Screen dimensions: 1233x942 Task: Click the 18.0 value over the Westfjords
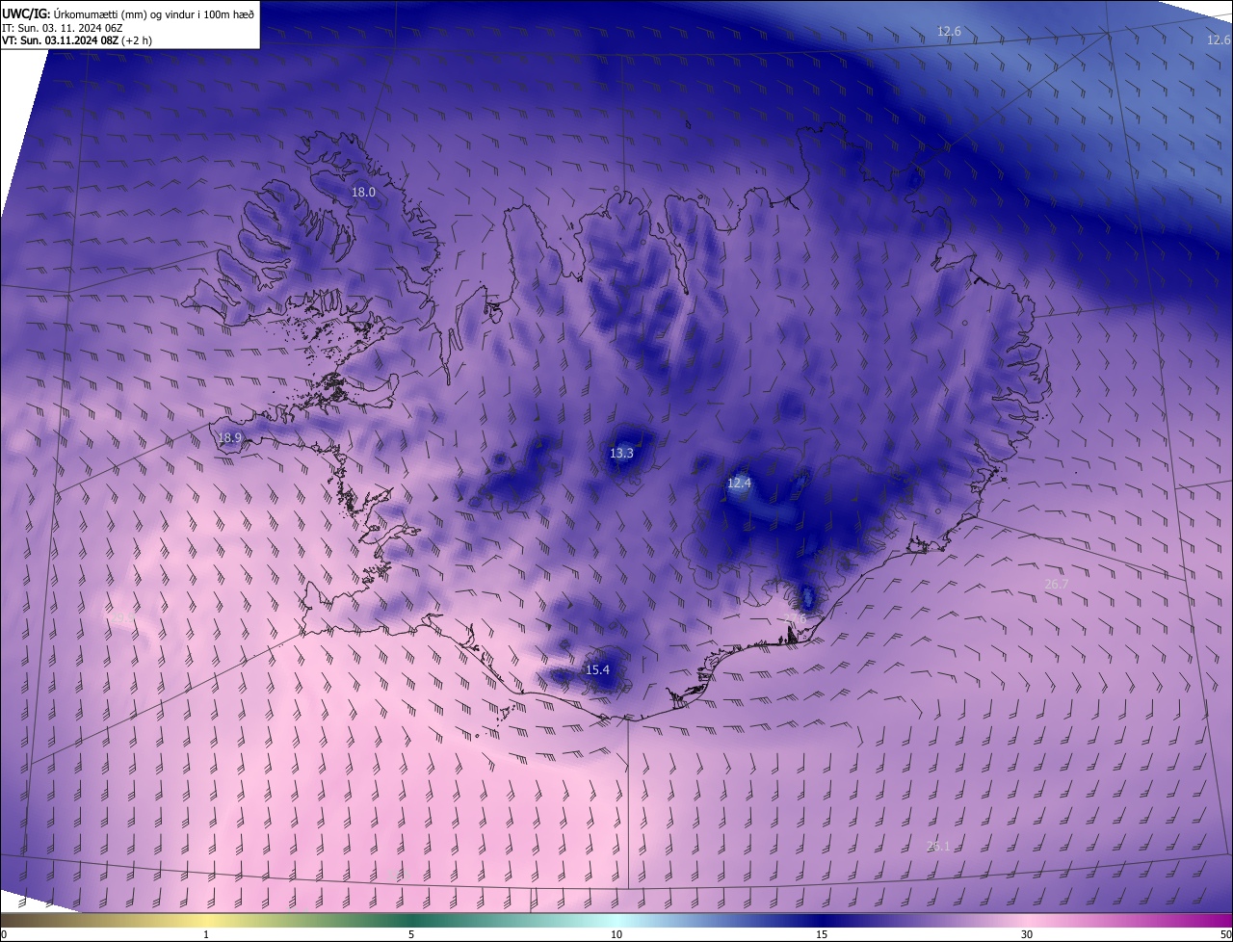pyautogui.click(x=363, y=193)
